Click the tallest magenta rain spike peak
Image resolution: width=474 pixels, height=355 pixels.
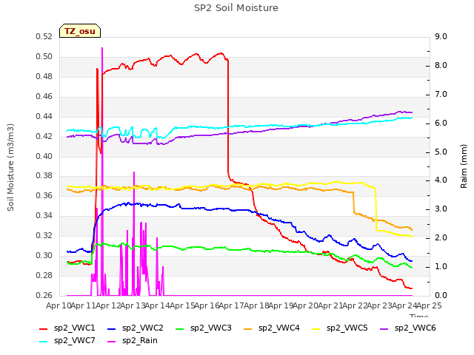102,48
